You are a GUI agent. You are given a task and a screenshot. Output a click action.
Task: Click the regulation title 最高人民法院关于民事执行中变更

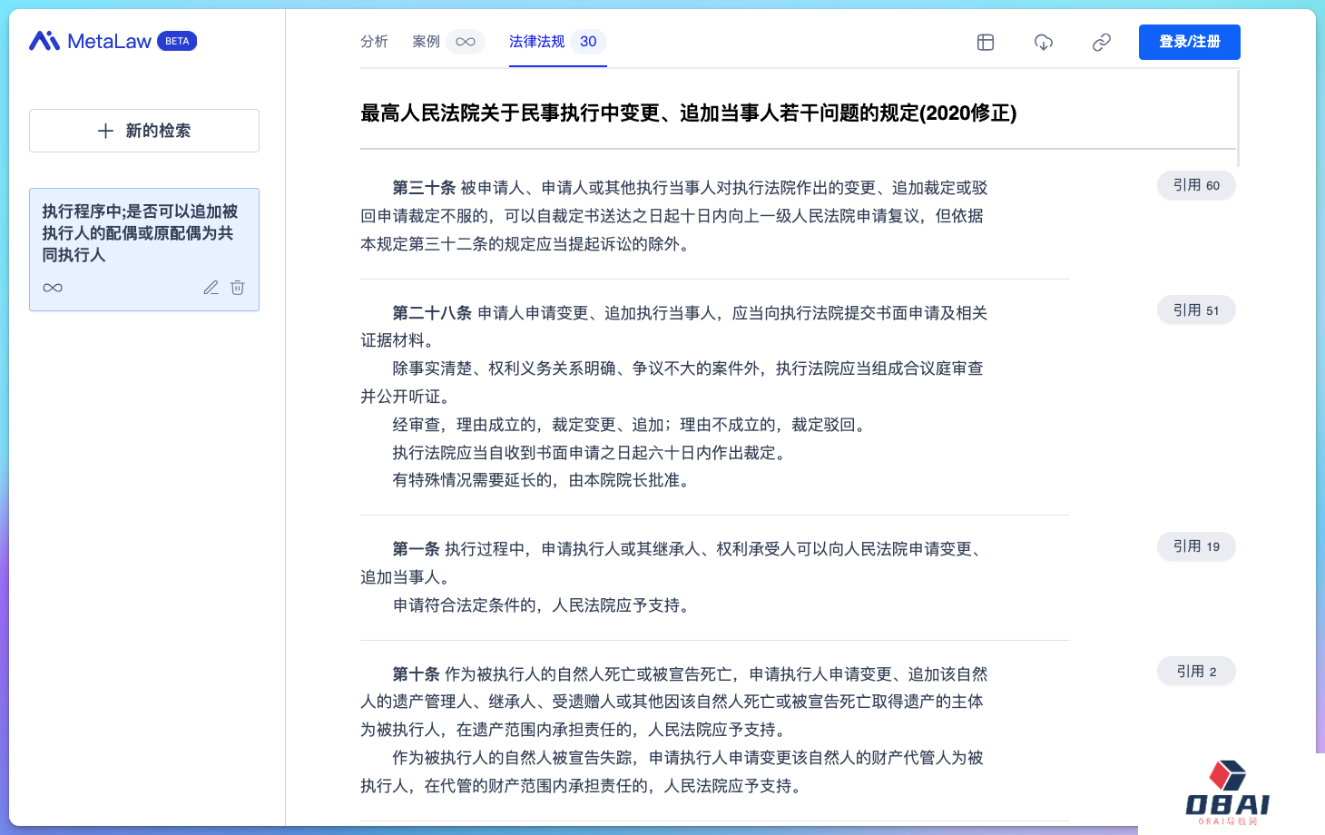click(688, 113)
